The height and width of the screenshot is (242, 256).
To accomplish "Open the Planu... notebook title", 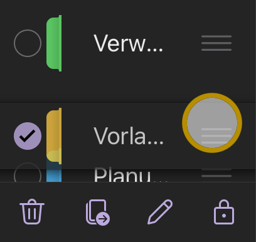I will [130, 174].
